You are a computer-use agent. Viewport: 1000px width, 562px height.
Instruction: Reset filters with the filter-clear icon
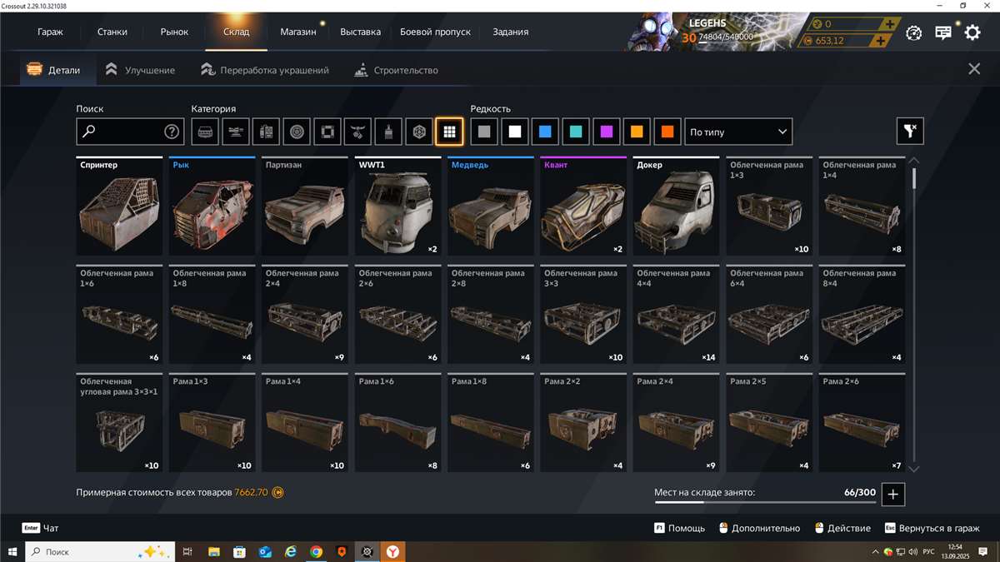click(x=909, y=131)
